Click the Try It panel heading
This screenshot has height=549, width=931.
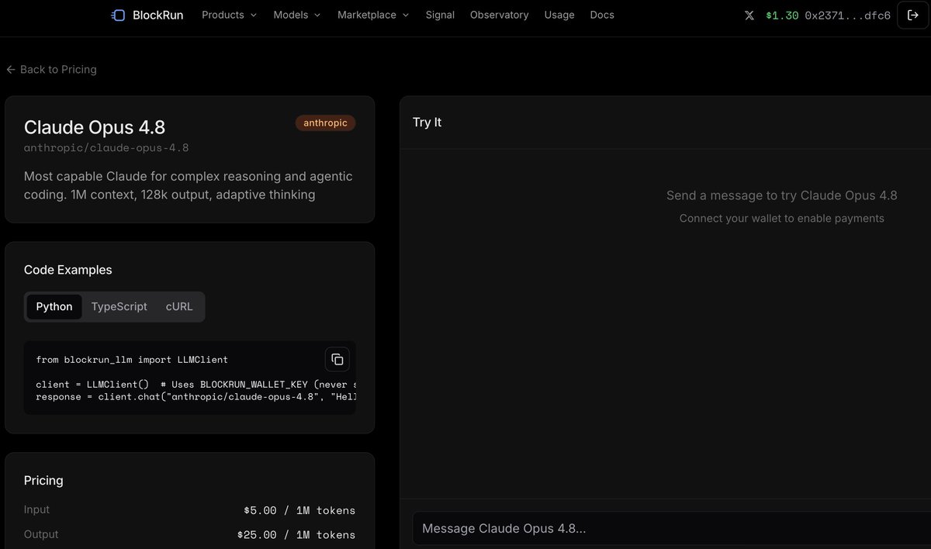427,123
